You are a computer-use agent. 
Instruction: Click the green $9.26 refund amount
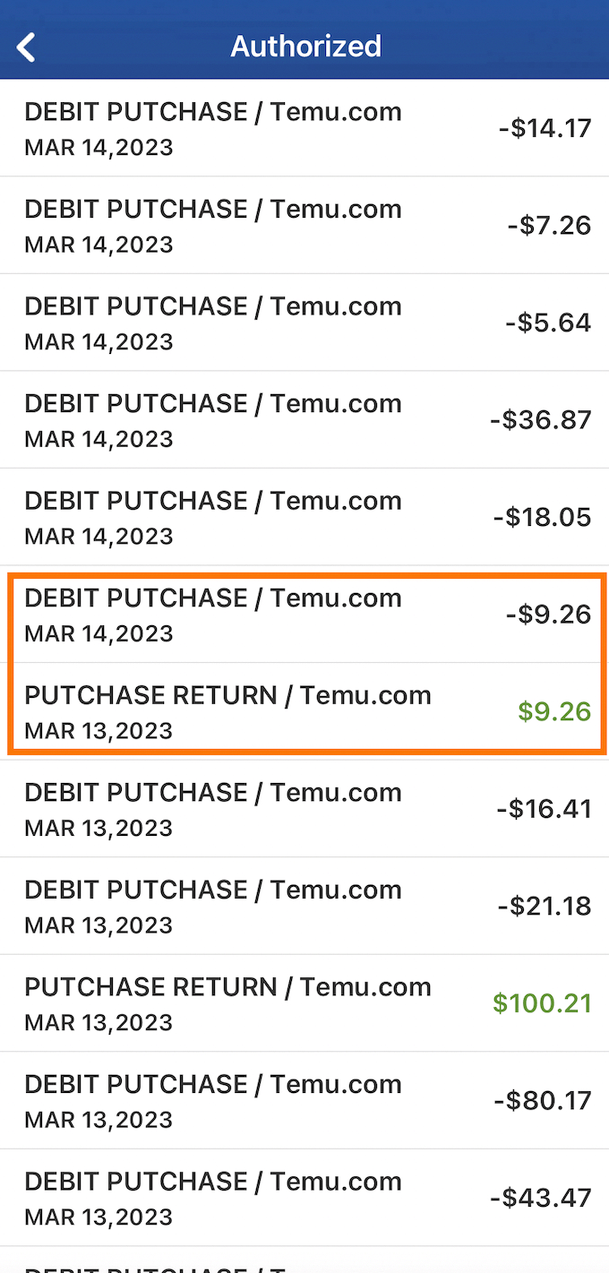tap(554, 712)
